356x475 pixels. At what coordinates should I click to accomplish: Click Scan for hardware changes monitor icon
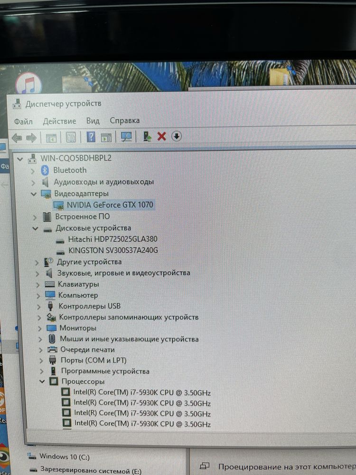click(x=126, y=137)
